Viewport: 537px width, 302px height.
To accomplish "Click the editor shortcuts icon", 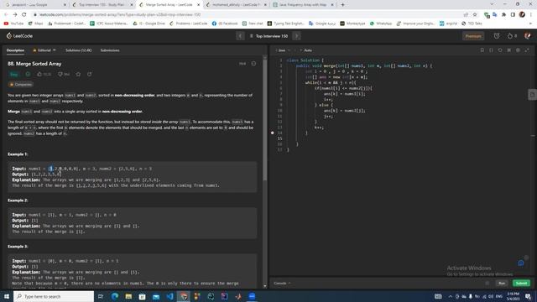I will (x=509, y=50).
